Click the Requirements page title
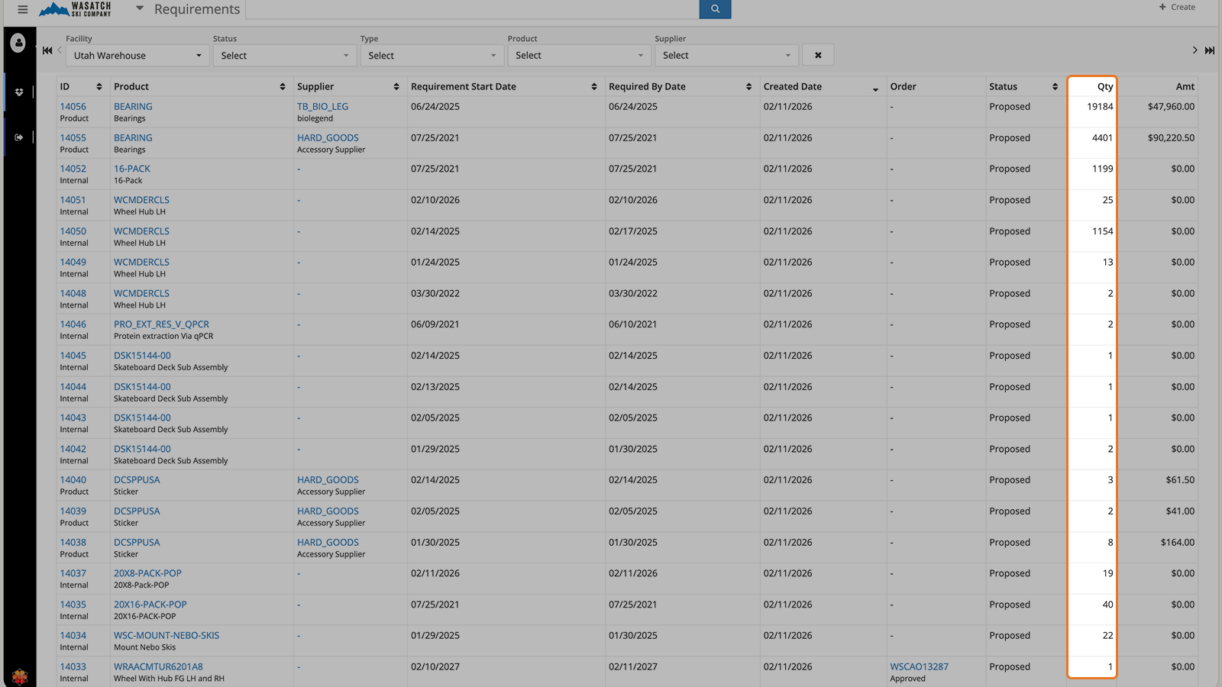The width and height of the screenshot is (1222, 687). (196, 9)
